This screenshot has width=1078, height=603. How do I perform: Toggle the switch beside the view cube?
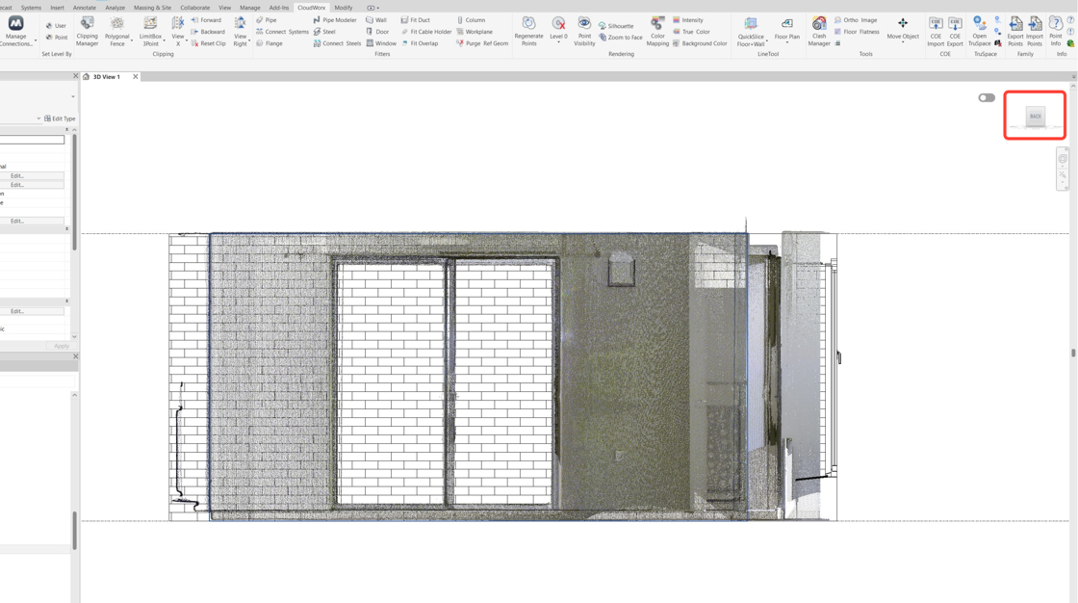tap(987, 97)
